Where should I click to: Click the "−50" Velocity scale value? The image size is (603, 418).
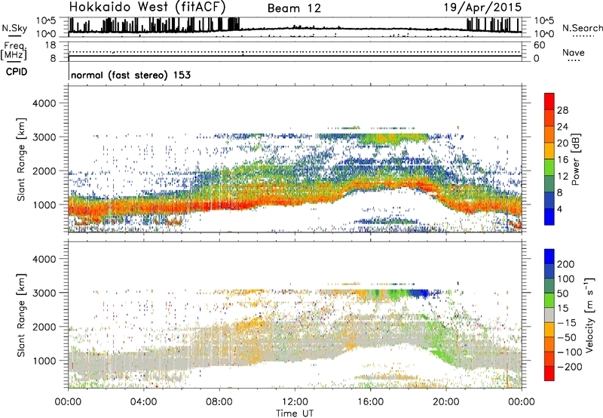[567, 337]
